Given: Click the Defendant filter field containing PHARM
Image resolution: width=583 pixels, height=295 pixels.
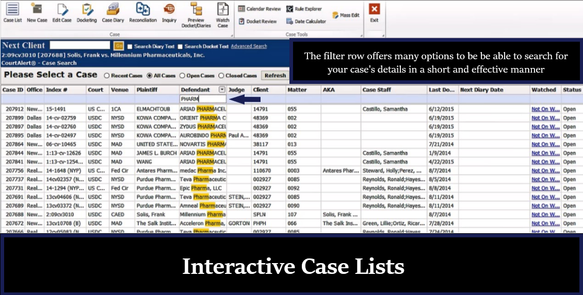Looking at the screenshot, I should point(203,99).
